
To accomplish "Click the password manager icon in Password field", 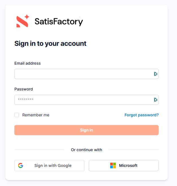I will click(x=156, y=100).
